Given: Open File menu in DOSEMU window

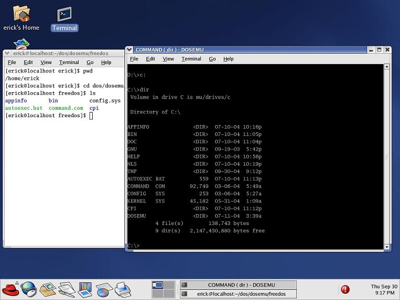Looking at the screenshot, I should click(x=134, y=59).
